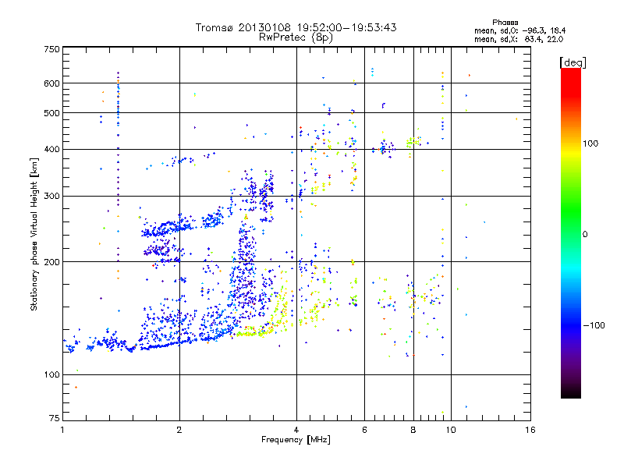Click the rainbow phase colorbar

571,232
